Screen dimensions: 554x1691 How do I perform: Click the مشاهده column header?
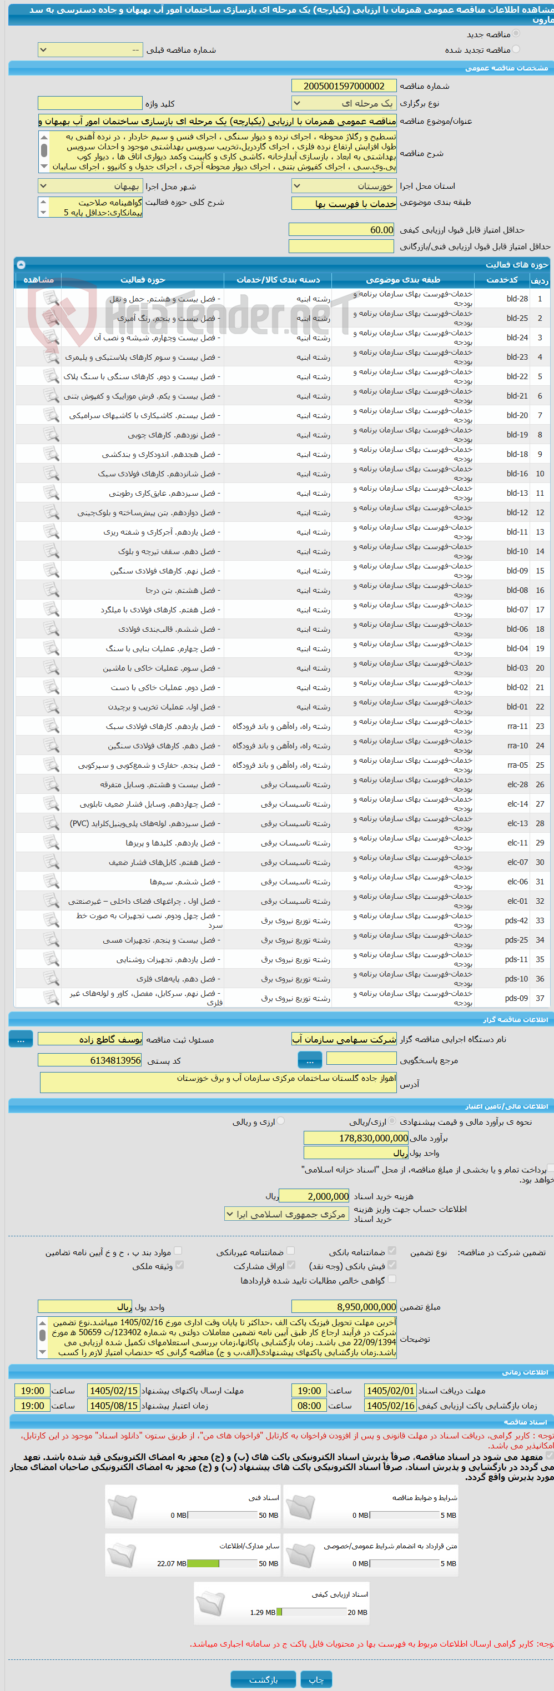pos(38,280)
